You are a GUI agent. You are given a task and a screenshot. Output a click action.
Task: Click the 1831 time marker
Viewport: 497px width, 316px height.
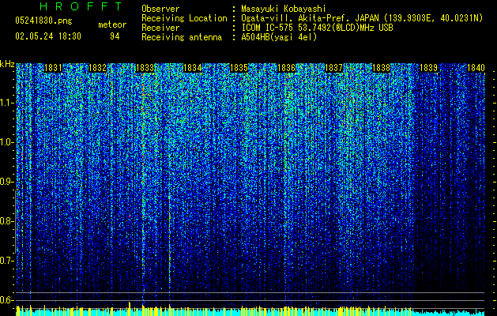pyautogui.click(x=53, y=68)
